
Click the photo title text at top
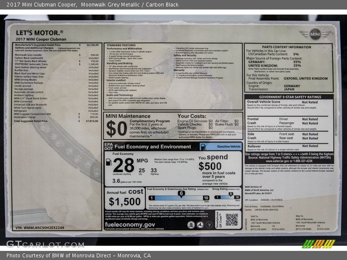[x=92, y=5]
